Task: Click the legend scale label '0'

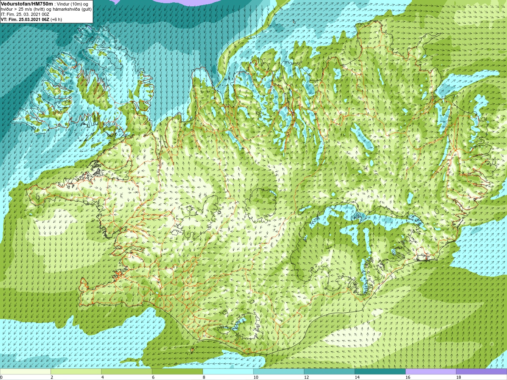Action: (x=2, y=377)
